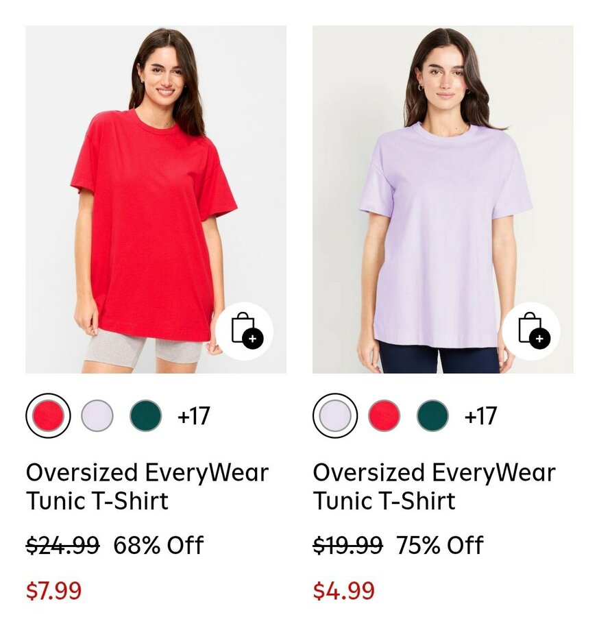
Task: Click the crossed-out $24.99 original price
Action: pyautogui.click(x=62, y=545)
